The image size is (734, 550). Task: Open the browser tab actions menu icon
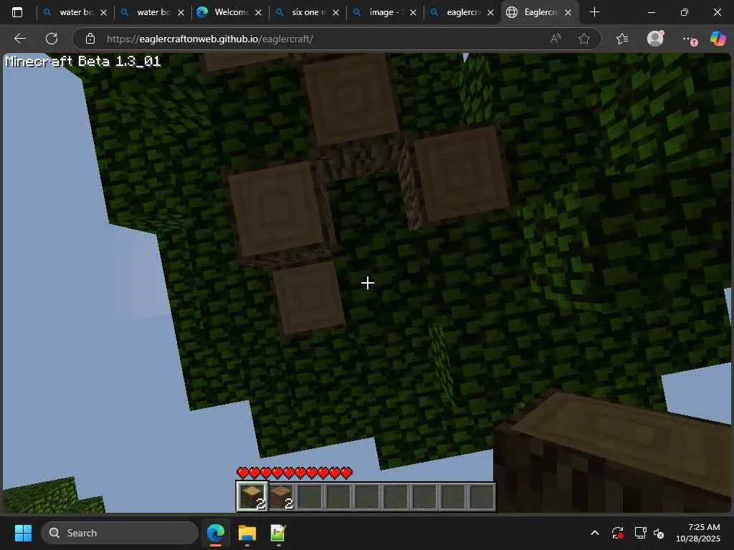click(x=17, y=12)
